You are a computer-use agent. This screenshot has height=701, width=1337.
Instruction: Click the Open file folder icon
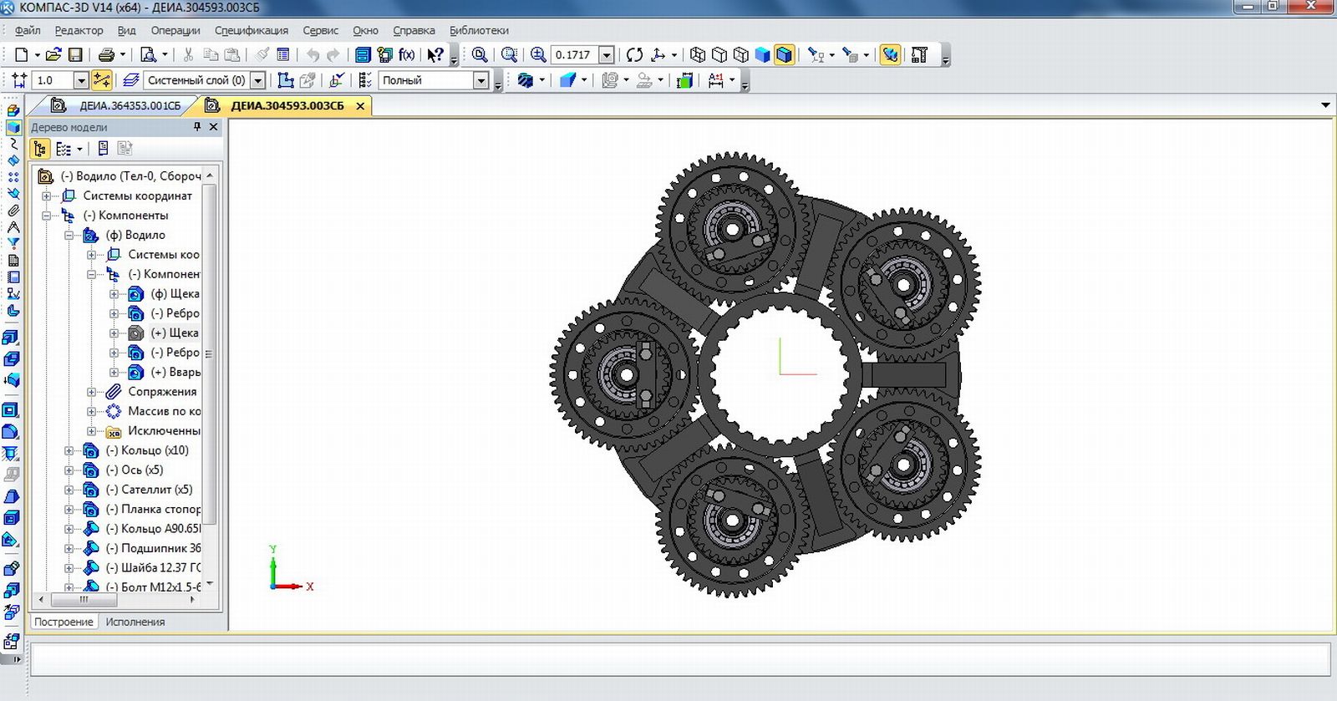pyautogui.click(x=53, y=55)
